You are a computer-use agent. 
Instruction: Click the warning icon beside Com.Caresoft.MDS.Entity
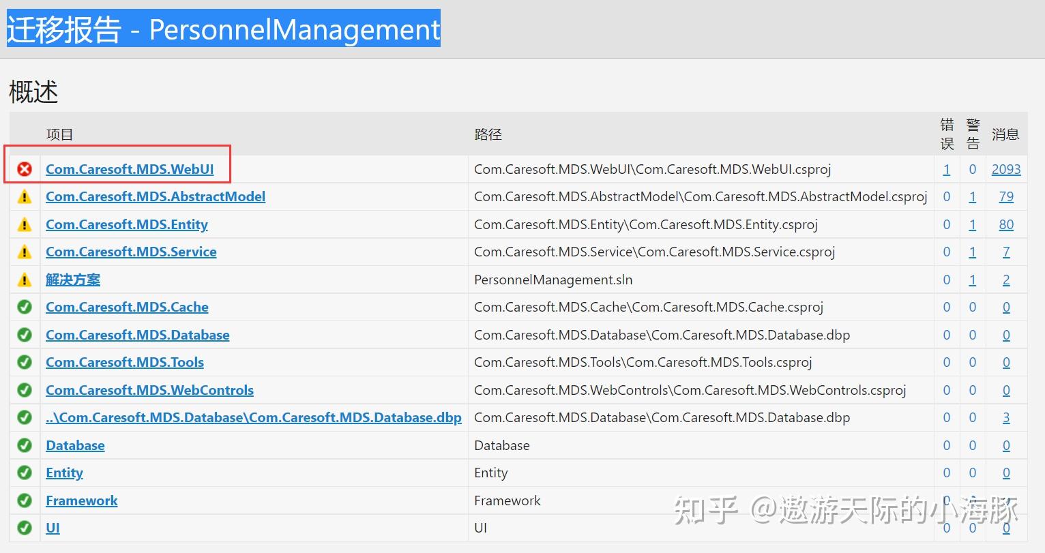pos(25,224)
